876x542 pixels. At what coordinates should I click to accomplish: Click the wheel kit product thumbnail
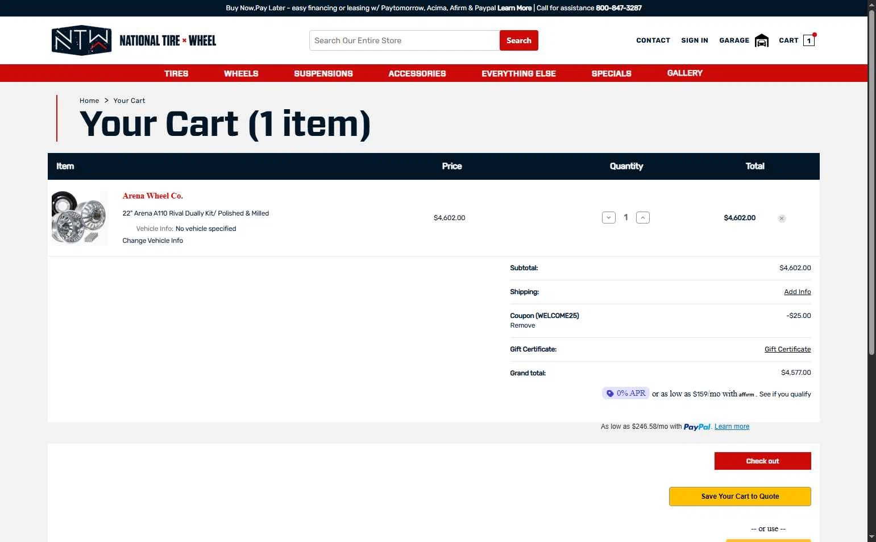coord(79,218)
